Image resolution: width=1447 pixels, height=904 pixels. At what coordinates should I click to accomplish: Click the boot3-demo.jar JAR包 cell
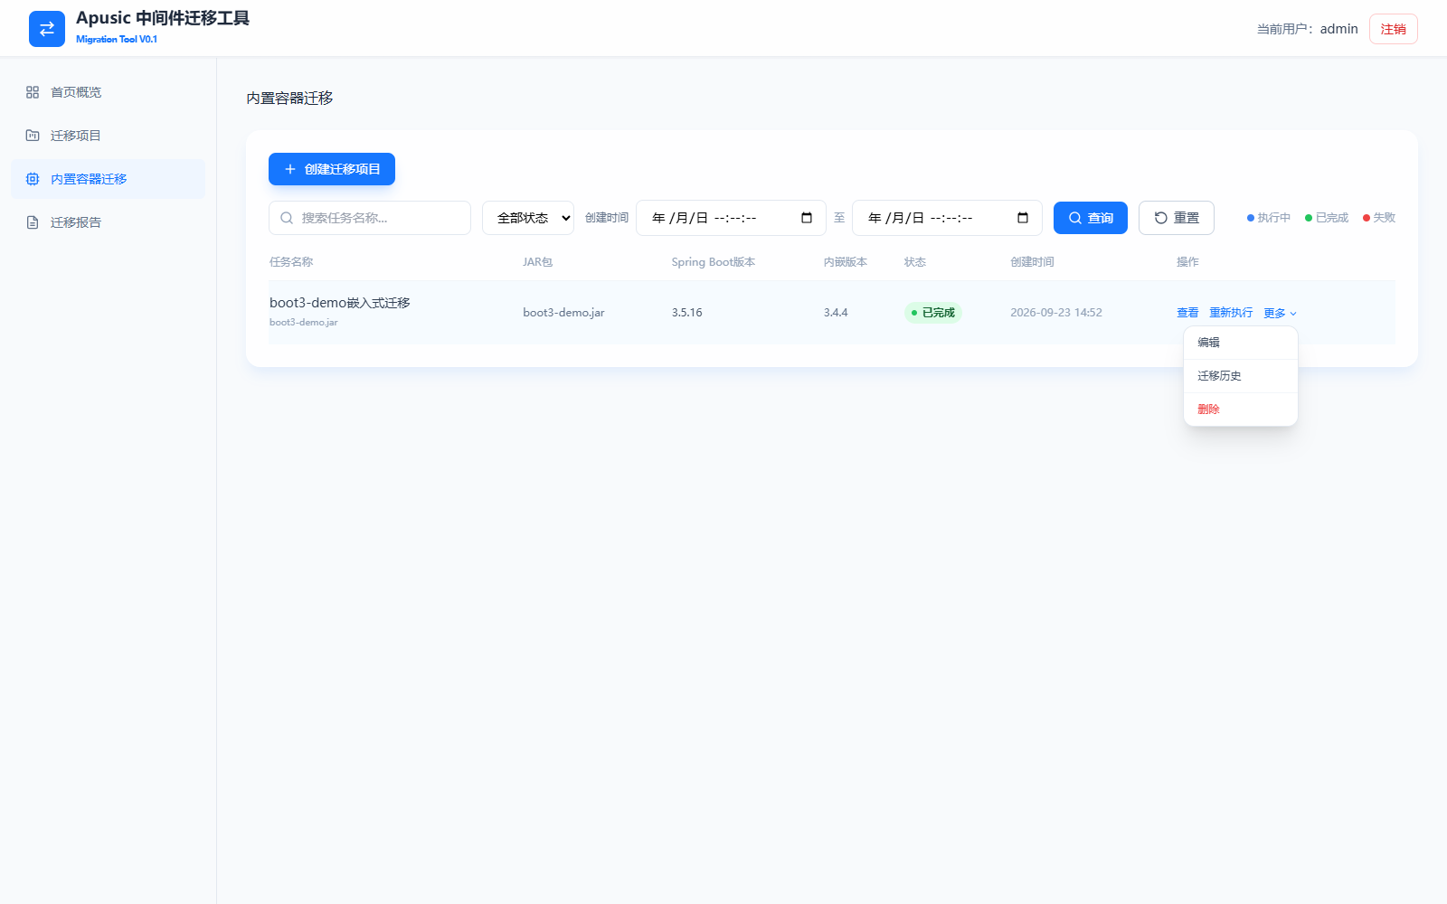point(563,313)
